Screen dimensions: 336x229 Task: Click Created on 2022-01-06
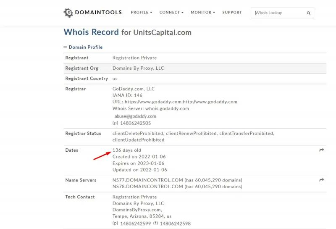[139, 157]
